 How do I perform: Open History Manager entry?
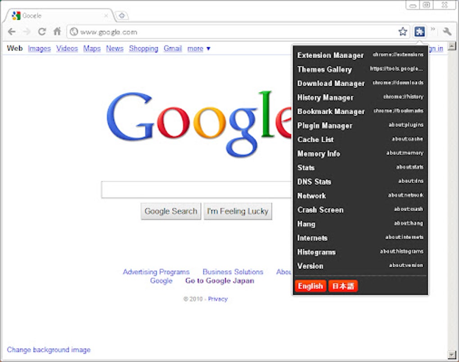360,97
